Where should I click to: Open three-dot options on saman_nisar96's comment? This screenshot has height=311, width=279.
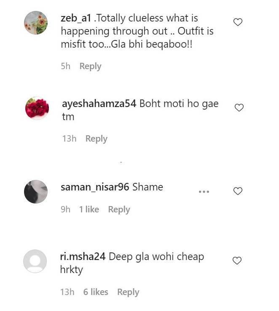[204, 192]
